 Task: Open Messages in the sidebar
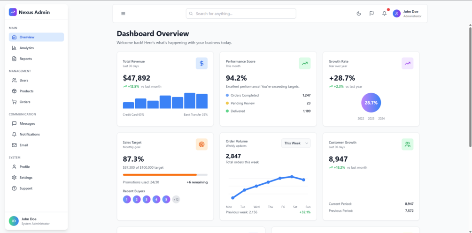click(x=37, y=124)
